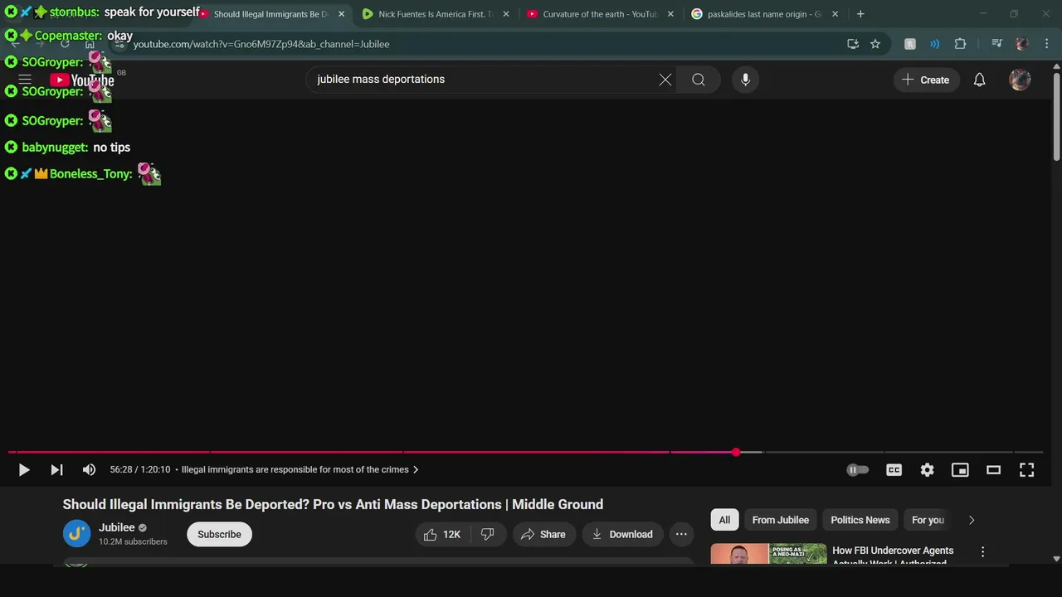Bookmark this page with the star
The image size is (1062, 597).
pyautogui.click(x=875, y=44)
